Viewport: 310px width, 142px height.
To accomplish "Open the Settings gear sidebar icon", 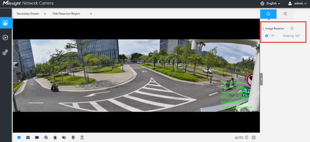I will point(5,52).
